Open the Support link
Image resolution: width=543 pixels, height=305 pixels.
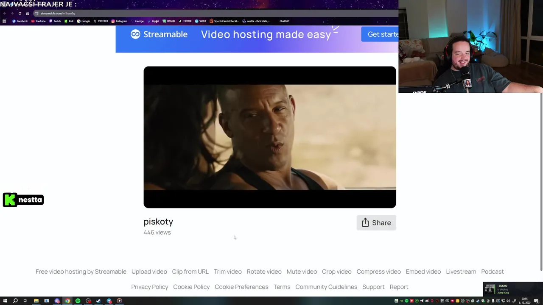click(373, 287)
